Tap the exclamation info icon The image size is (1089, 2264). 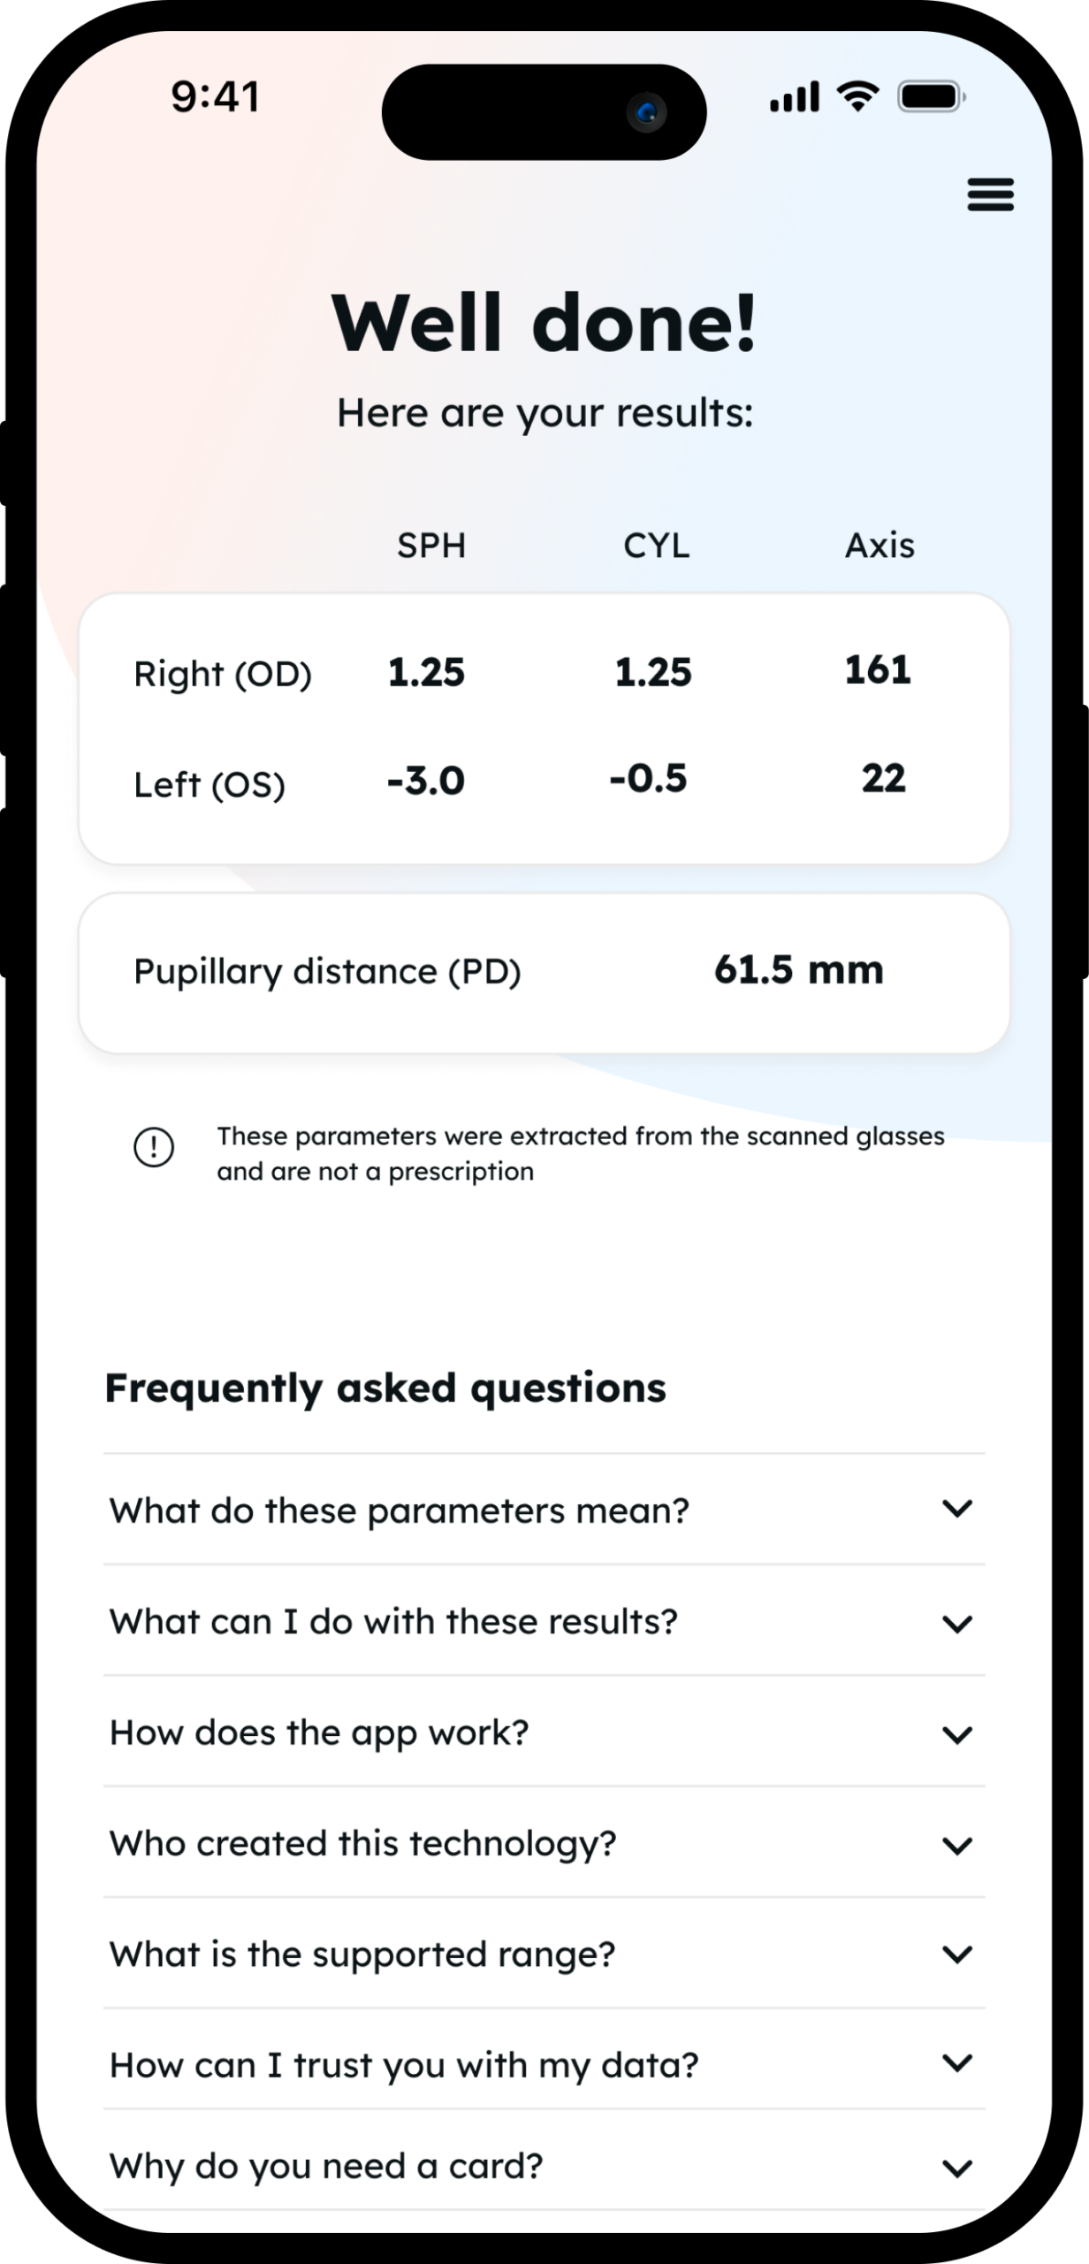[x=154, y=1147]
